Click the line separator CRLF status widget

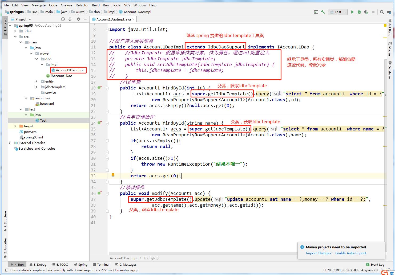338,270
